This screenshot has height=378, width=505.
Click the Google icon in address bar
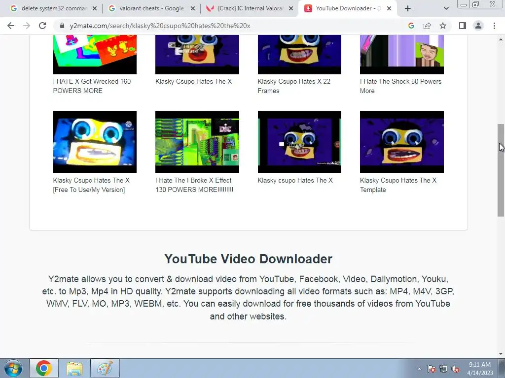[x=411, y=26]
